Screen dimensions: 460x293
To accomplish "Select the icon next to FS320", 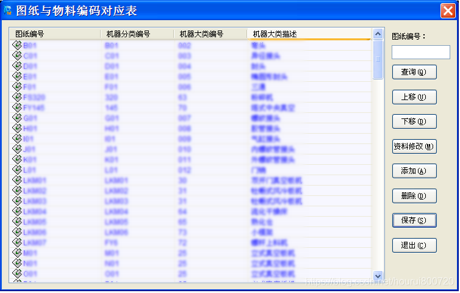I will [x=17, y=97].
